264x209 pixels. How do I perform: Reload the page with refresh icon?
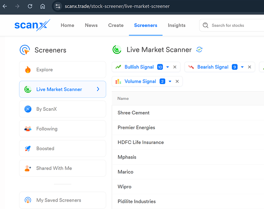(30, 6)
